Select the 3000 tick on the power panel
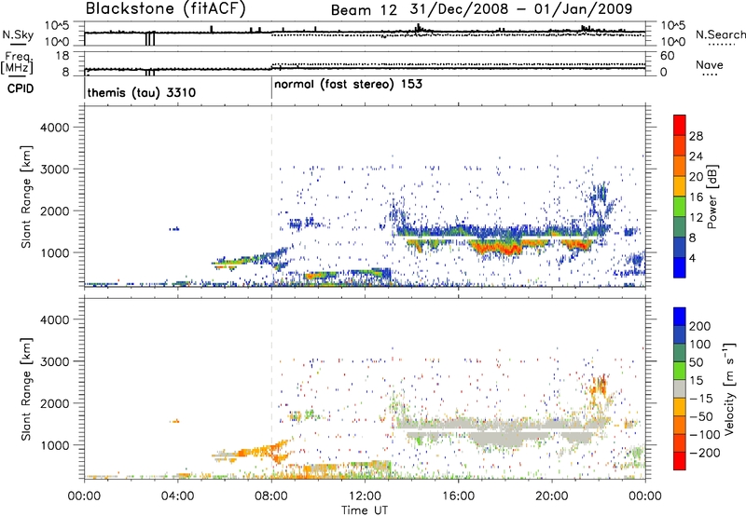Screen dimensions: 746x516 pos(54,170)
